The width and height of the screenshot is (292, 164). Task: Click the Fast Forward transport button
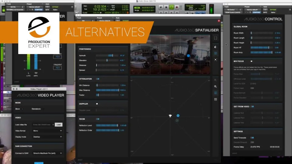pyautogui.click(x=171, y=13)
